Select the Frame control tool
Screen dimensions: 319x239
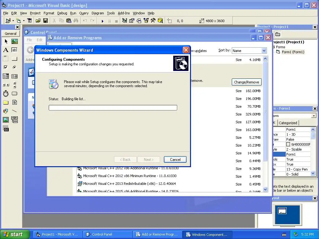click(x=6, y=59)
